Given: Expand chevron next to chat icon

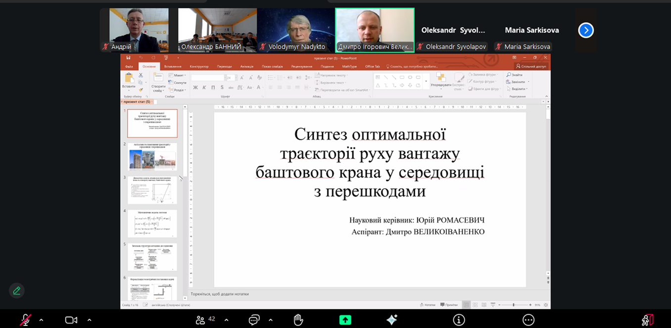Looking at the screenshot, I should pos(270,320).
